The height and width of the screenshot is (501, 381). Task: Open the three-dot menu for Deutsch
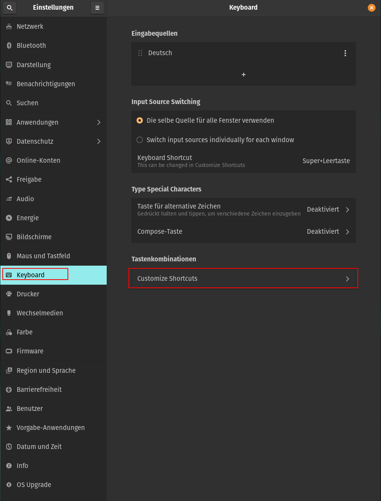[x=345, y=53]
